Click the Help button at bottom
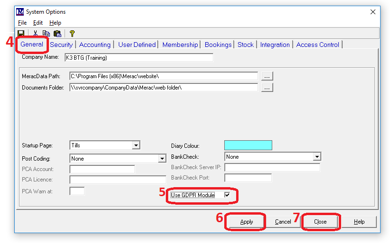 [x=359, y=222]
